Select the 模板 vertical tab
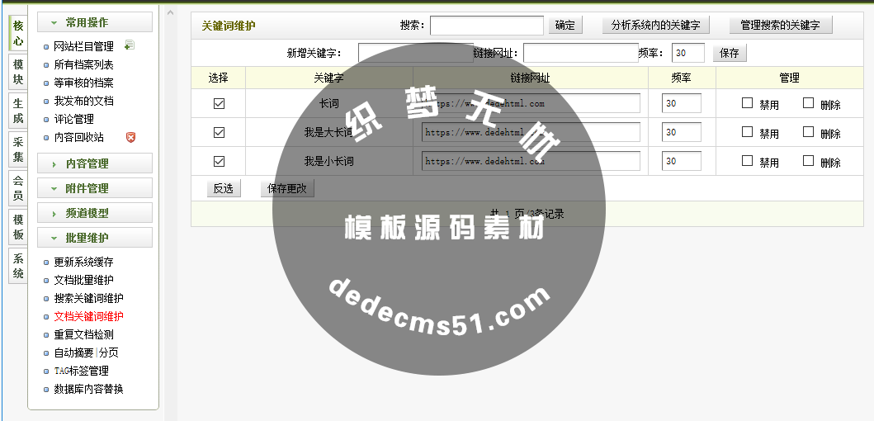Screen dimensions: 874x421 [18, 227]
